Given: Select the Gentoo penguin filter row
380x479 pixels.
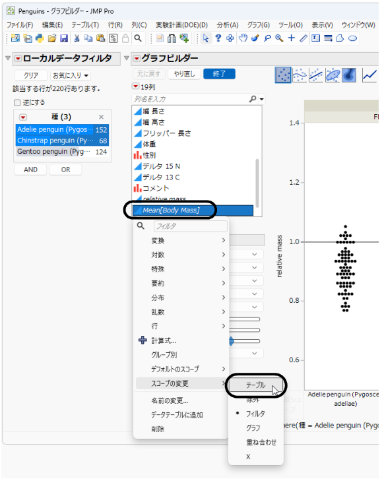Looking at the screenshot, I should pos(62,152).
